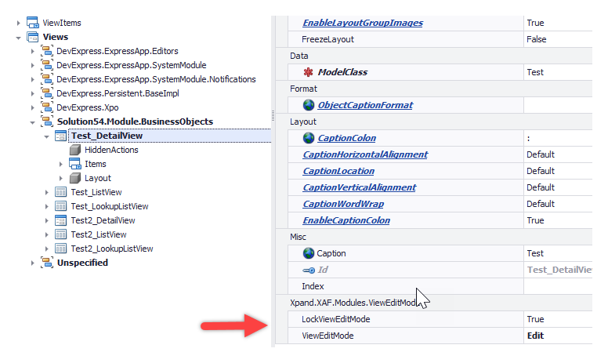Select the Test2_ListView tree item
The image size is (608, 363).
[99, 234]
